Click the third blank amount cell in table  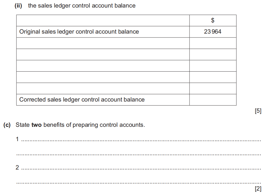tap(213, 66)
